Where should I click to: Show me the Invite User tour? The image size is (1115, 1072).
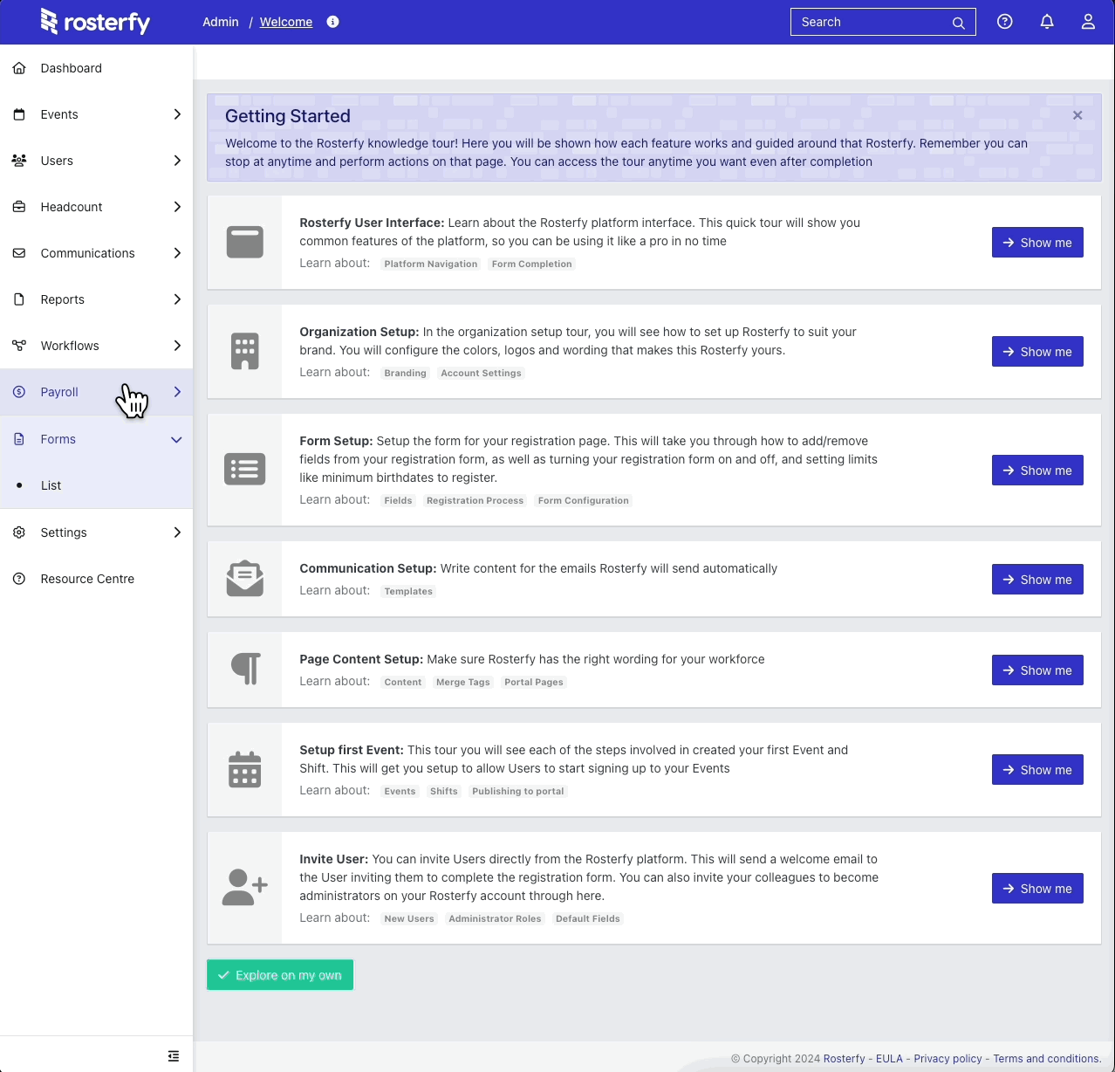click(1037, 889)
